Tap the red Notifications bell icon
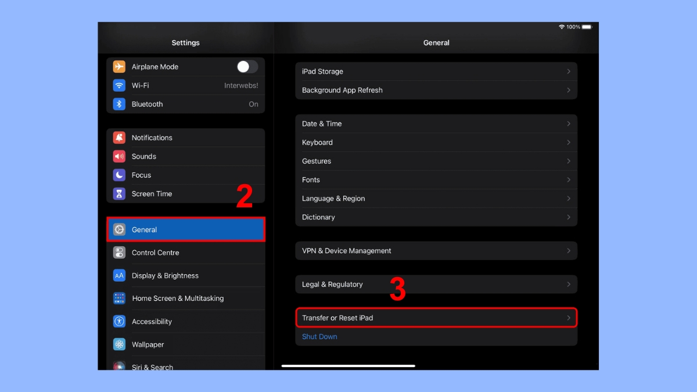 [119, 138]
